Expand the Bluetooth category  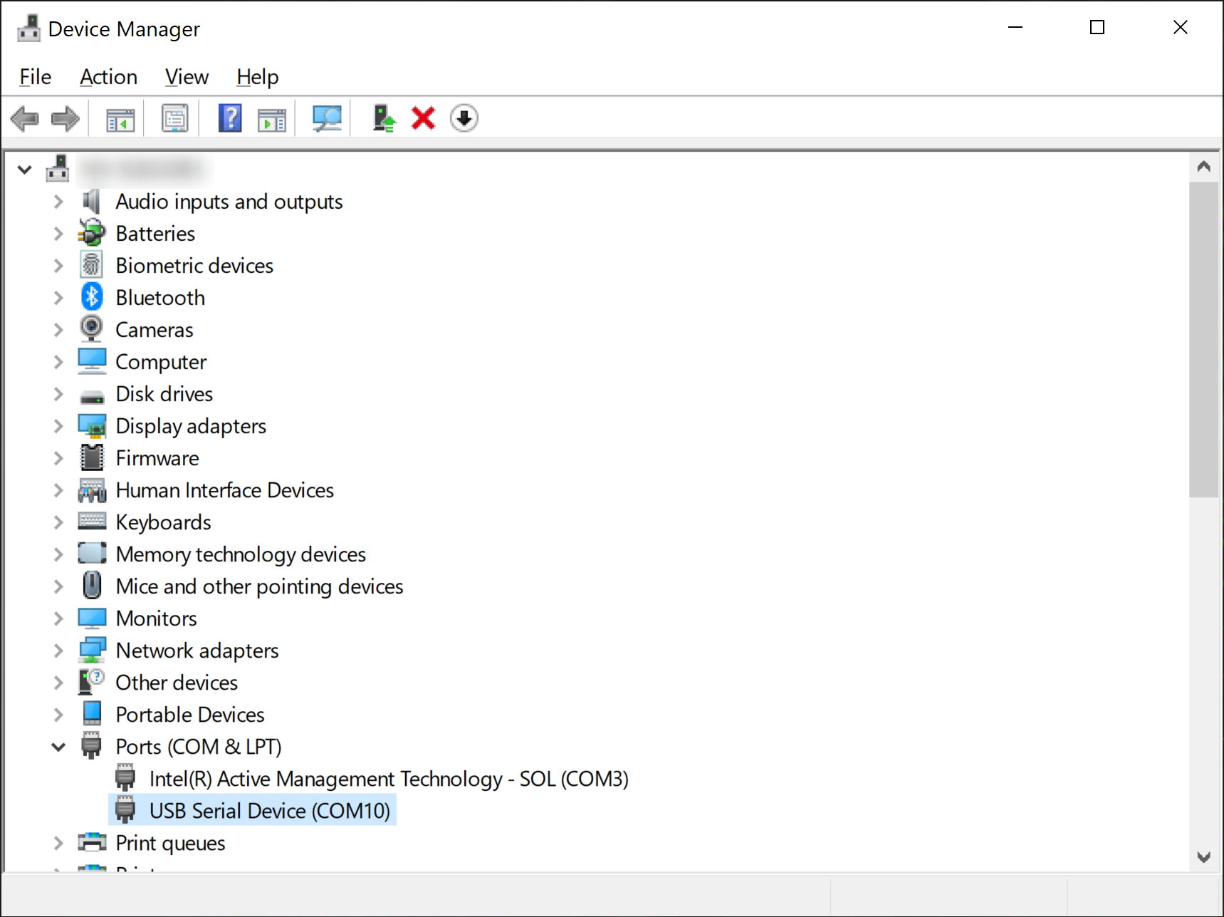pos(58,298)
